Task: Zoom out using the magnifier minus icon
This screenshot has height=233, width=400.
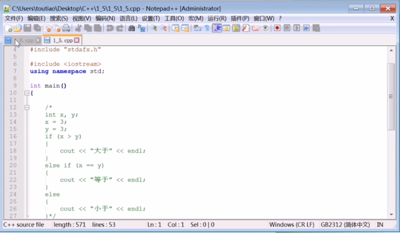Action: click(164, 28)
